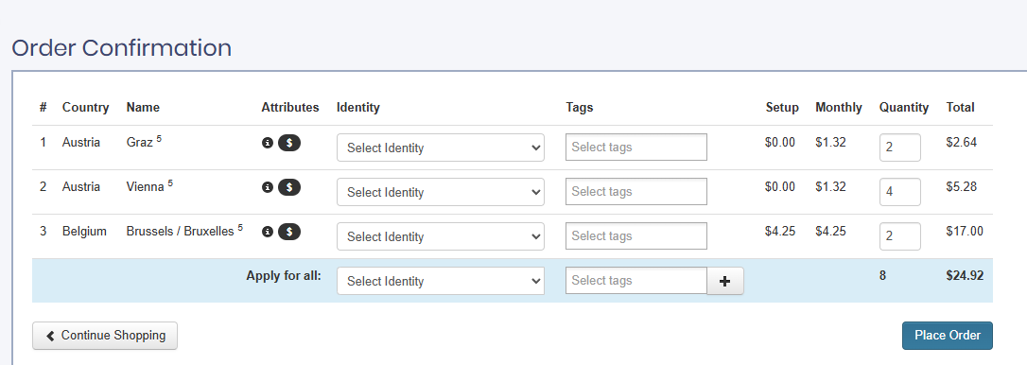
Task: Open the Select Identity dropdown for Brussels
Action: click(441, 236)
